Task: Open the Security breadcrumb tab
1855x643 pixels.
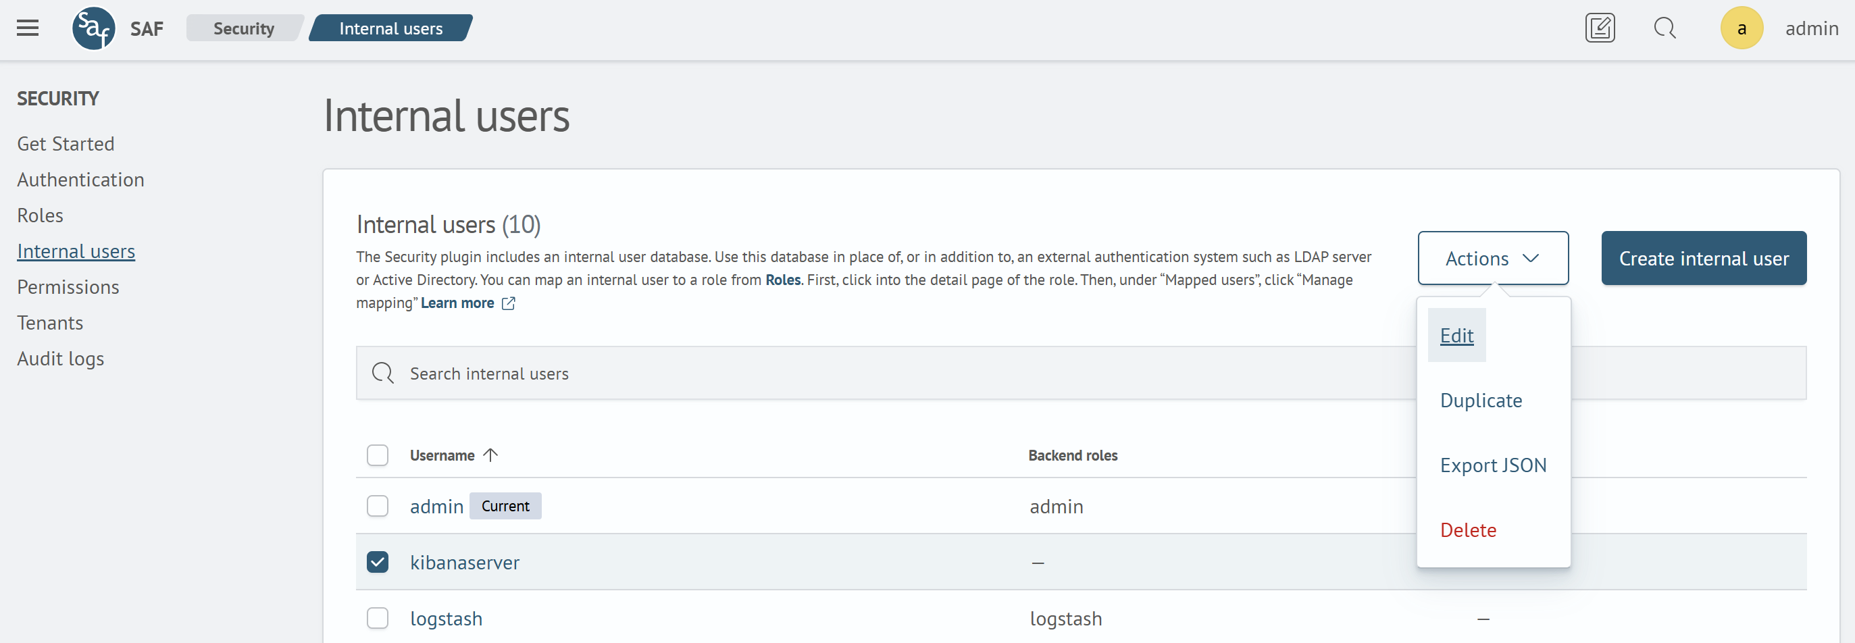Action: click(243, 28)
